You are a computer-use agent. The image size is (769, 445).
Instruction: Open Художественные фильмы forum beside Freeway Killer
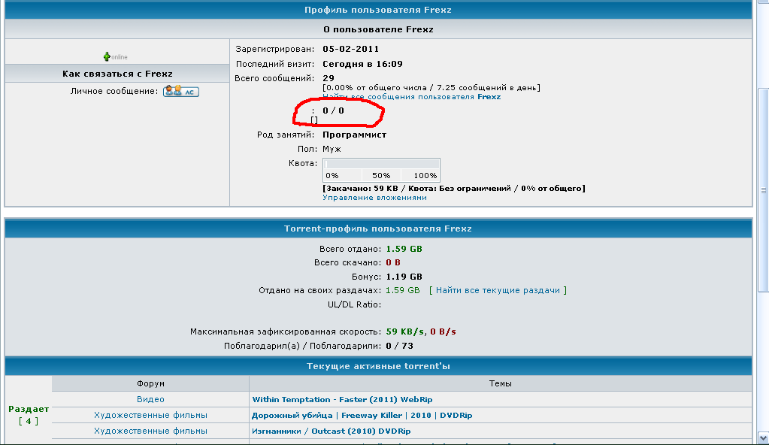point(150,415)
